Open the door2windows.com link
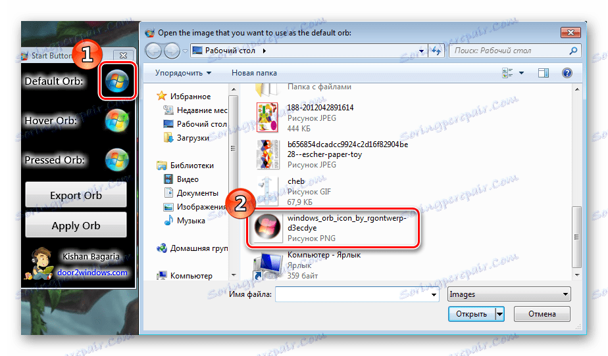Screen dimensions: 608x356 point(92,273)
